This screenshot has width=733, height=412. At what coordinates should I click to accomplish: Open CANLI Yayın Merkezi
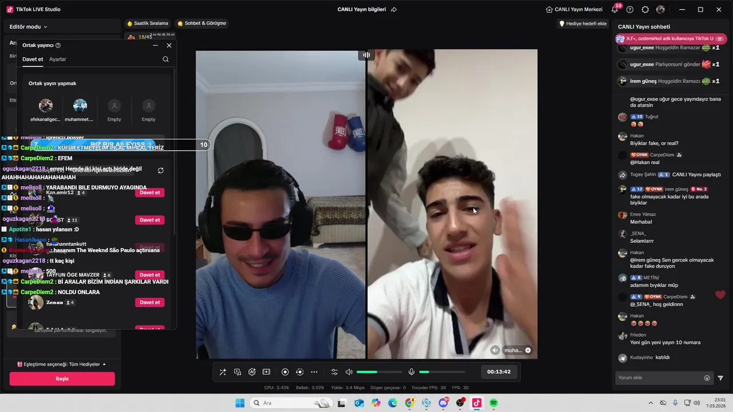(x=574, y=10)
